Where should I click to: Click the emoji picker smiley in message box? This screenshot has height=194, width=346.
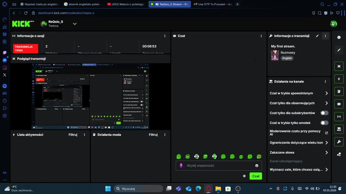pyautogui.click(x=257, y=165)
